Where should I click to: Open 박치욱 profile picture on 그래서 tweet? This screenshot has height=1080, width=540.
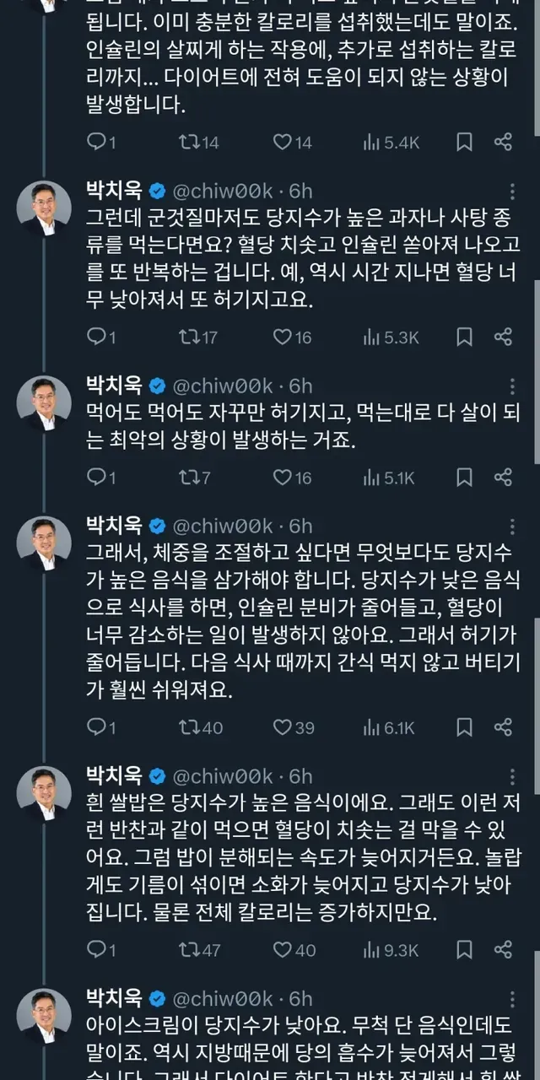pyautogui.click(x=44, y=544)
